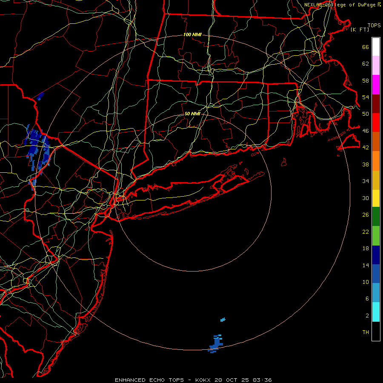Click the cyan legend swatch
Screen dimensions: 383x383
pyautogui.click(x=376, y=312)
